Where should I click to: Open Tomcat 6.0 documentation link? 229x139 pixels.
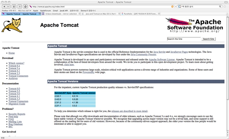[14, 88]
